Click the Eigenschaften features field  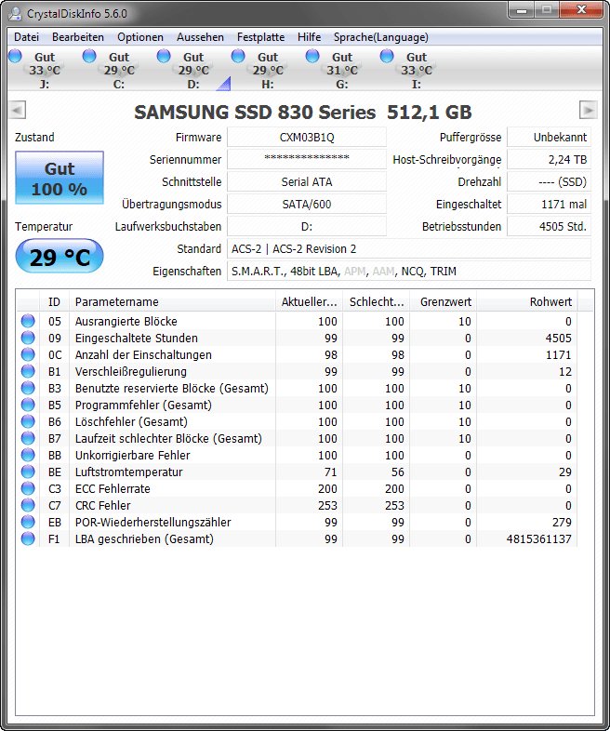click(409, 272)
